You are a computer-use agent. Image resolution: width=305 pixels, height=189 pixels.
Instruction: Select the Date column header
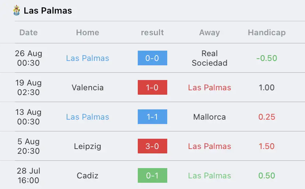(x=28, y=32)
